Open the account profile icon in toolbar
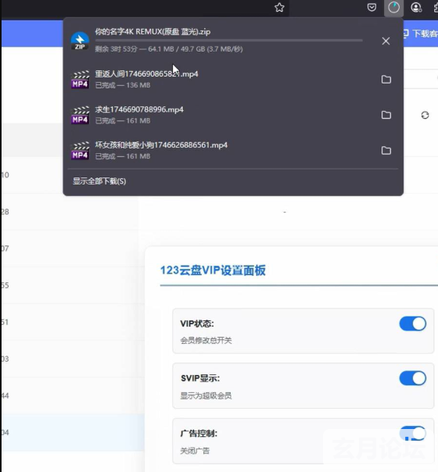Image resolution: width=438 pixels, height=472 pixels. click(x=416, y=8)
